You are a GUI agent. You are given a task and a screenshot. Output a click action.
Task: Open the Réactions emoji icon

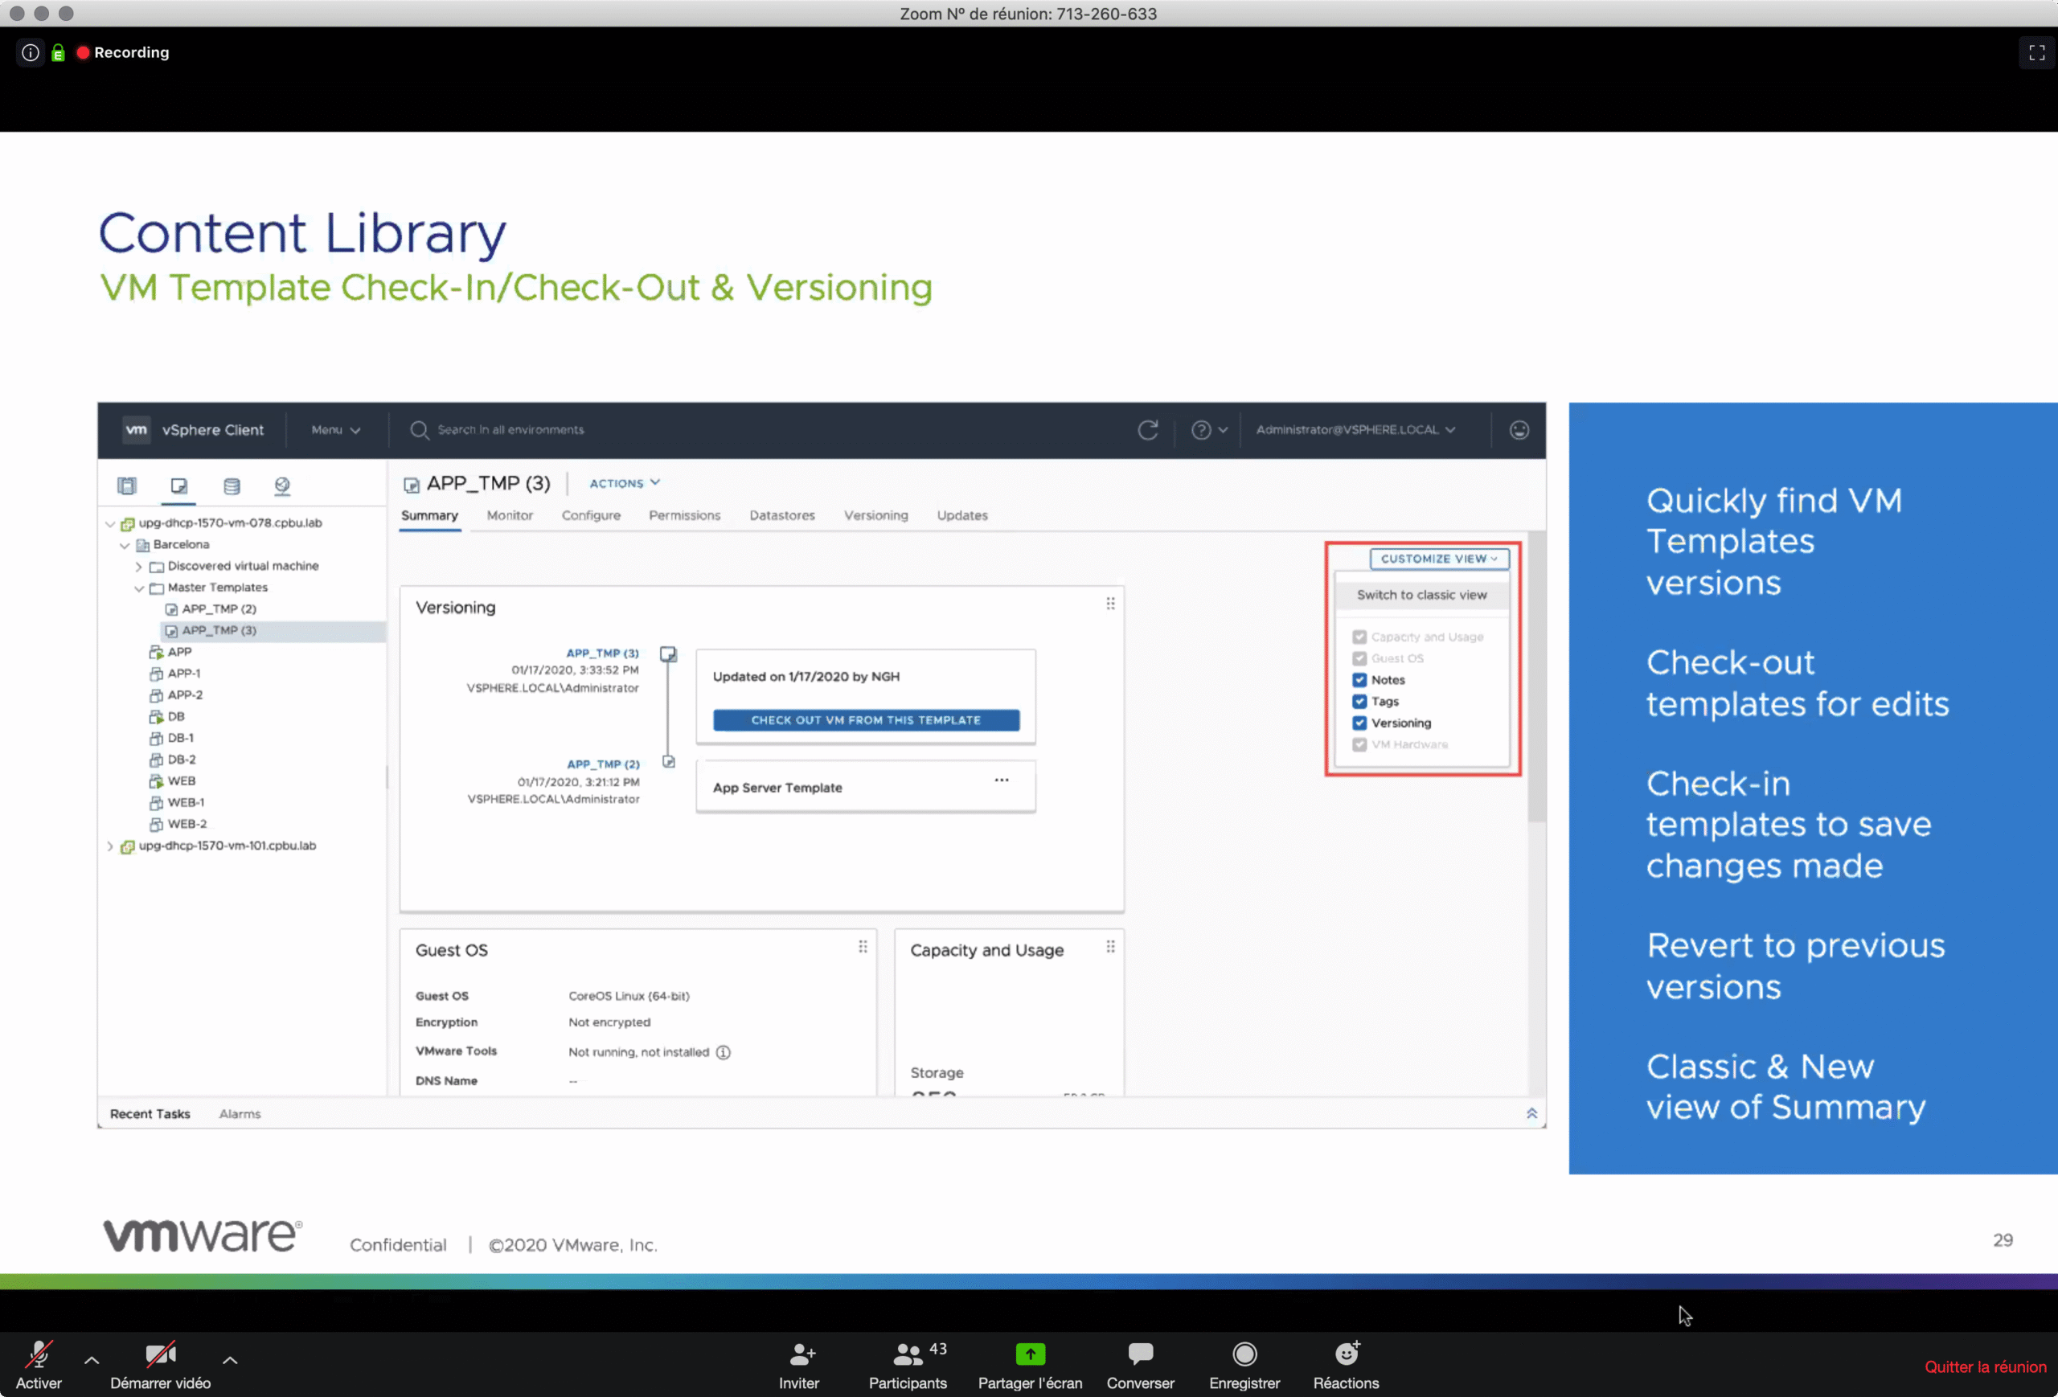tap(1345, 1354)
